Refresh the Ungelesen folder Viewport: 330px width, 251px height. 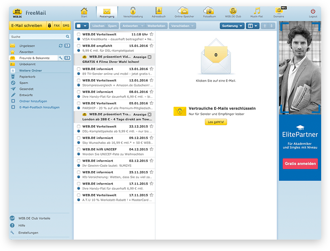point(61,46)
